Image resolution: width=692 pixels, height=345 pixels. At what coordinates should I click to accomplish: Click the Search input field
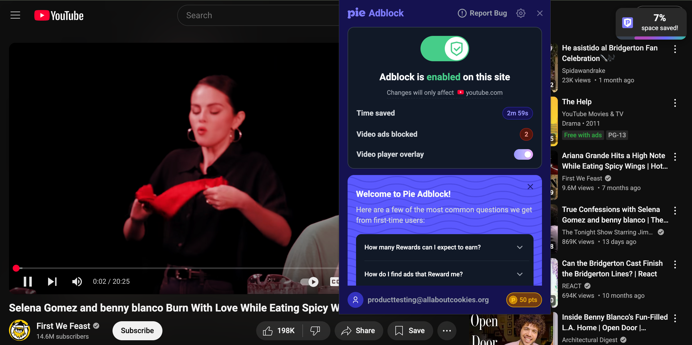click(258, 15)
